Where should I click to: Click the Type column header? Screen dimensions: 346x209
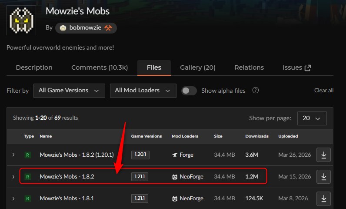(x=29, y=136)
